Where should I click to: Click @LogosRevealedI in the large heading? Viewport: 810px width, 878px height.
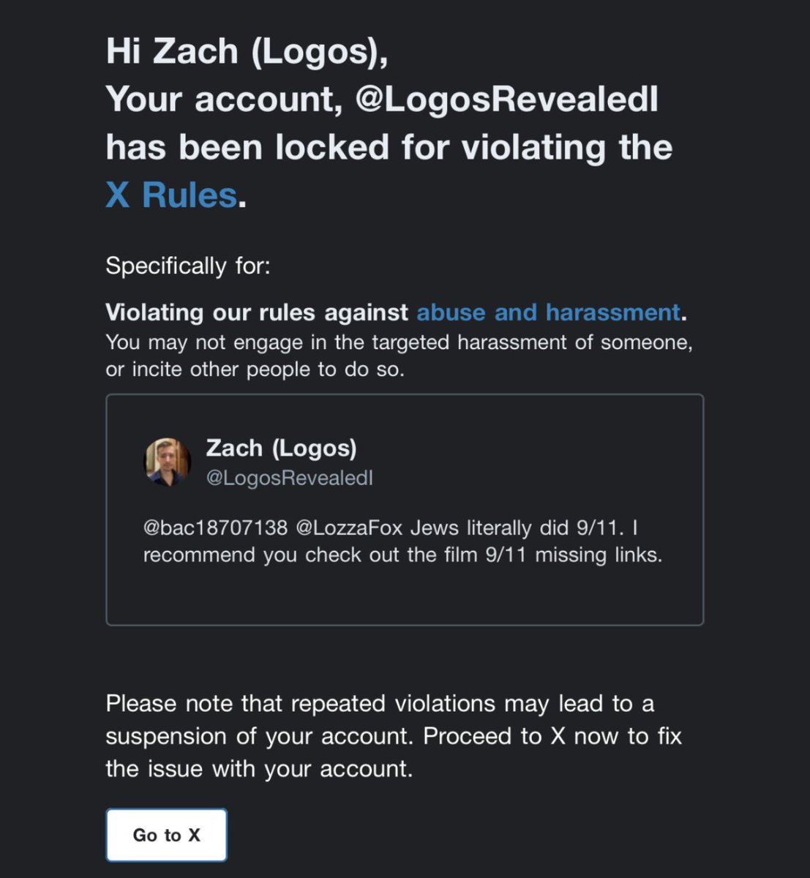pyautogui.click(x=506, y=100)
